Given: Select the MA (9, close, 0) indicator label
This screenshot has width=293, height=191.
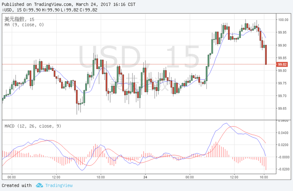Looking at the screenshot, I should (24, 25).
